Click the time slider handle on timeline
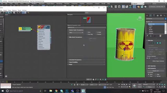Viewport: 167px width, 93px height. pos(7,82)
